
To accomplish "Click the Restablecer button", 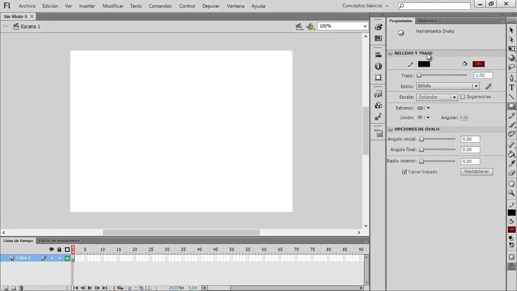I will point(477,171).
